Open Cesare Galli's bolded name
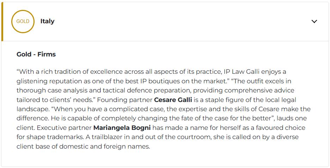 tap(173, 100)
